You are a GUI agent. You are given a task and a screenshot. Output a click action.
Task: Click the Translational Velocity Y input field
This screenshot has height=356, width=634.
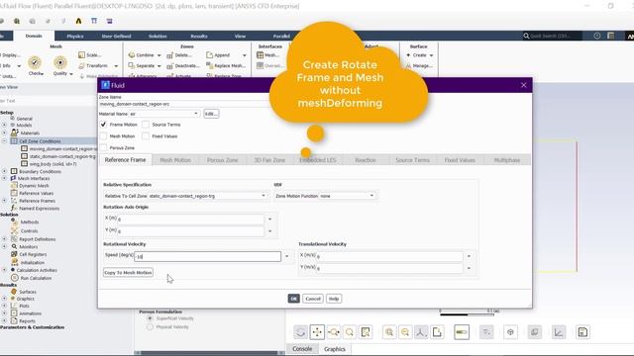(x=389, y=268)
